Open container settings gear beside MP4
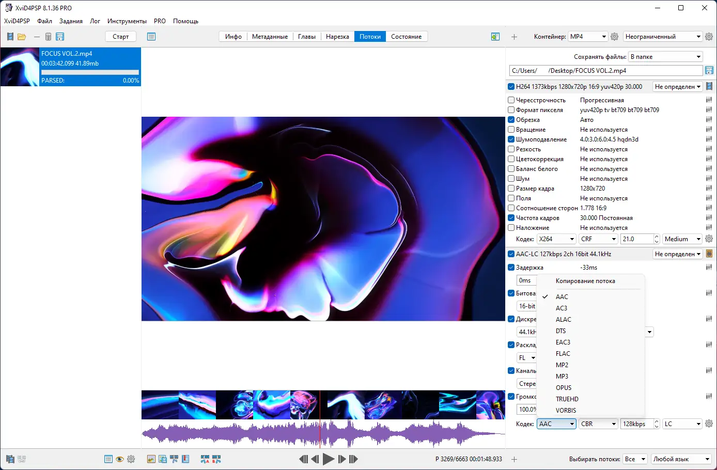 pos(615,37)
